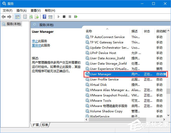Select the User Data Storage_2cefd name
Image resolution: width=171 pixels, height=133 pixels.
[108, 63]
